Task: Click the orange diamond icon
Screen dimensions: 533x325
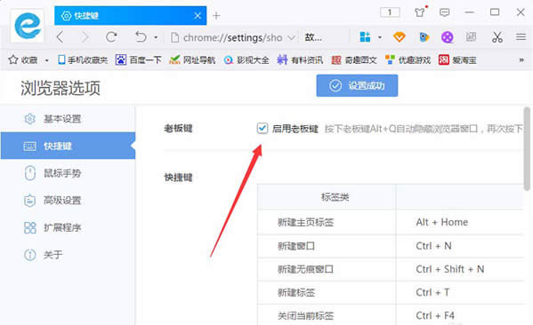Action: pos(399,36)
